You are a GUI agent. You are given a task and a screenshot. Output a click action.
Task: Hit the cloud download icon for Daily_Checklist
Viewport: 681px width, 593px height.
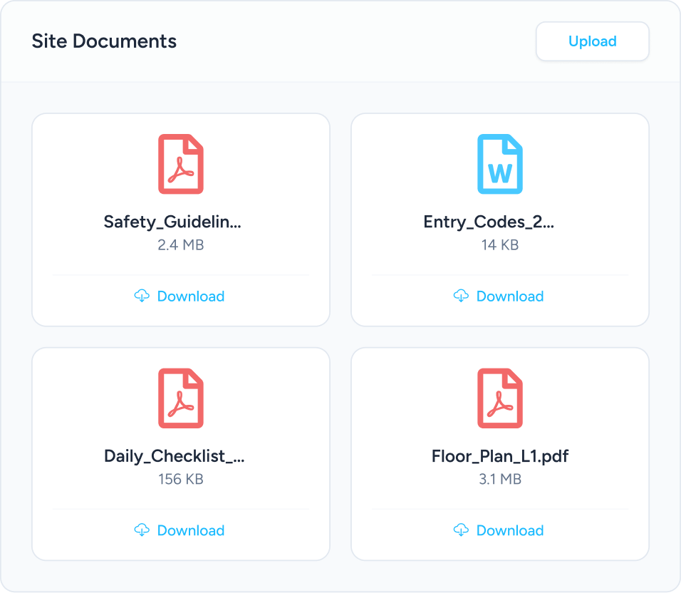click(x=142, y=530)
